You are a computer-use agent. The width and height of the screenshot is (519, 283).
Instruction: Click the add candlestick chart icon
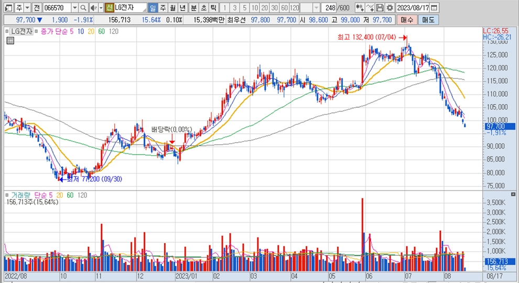[x=359, y=8]
